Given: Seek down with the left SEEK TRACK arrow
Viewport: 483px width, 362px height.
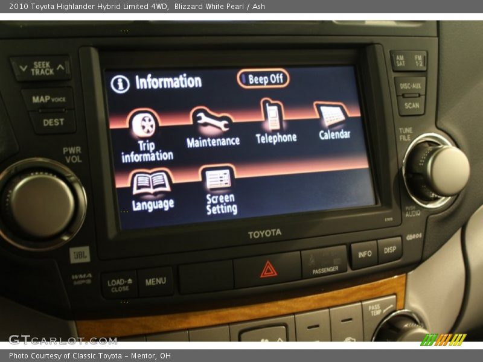Looking at the screenshot, I should (23, 68).
